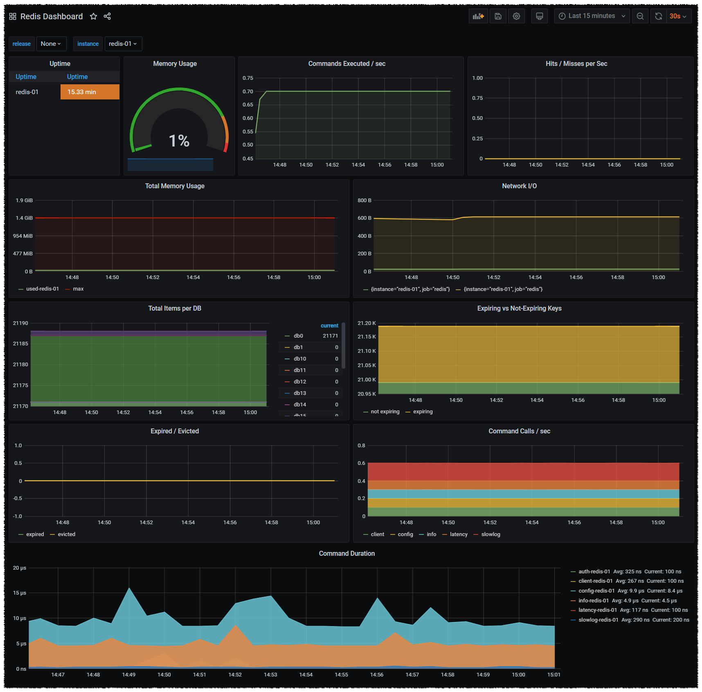The height and width of the screenshot is (692, 702).
Task: Toggle used-redis-01 series in legend
Action: (x=43, y=289)
